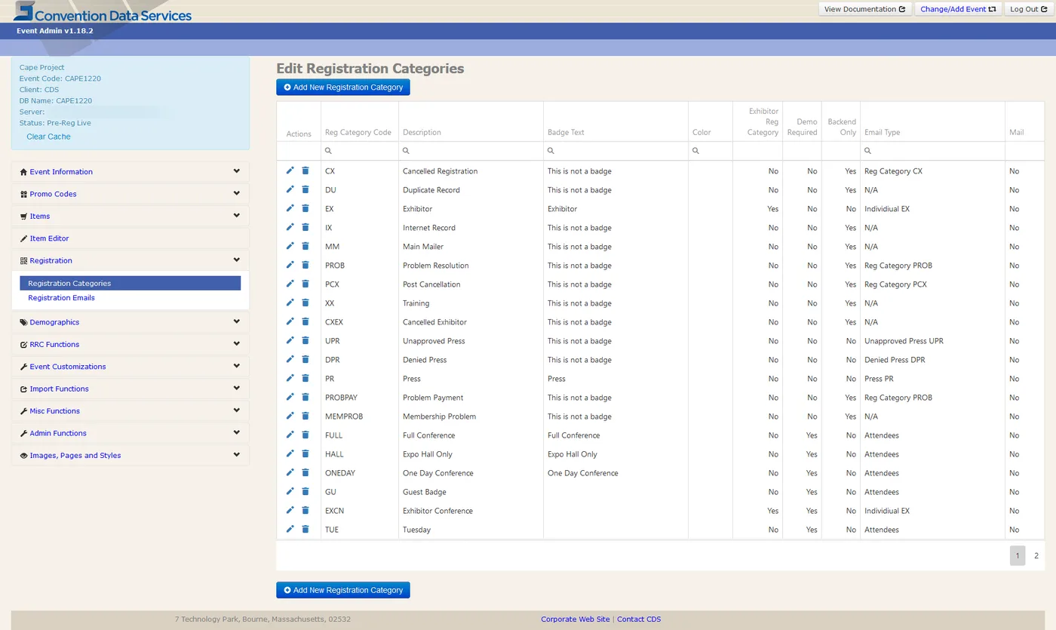
Task: Delete the CXEX Cancelled Exhibitor category
Action: [305, 321]
